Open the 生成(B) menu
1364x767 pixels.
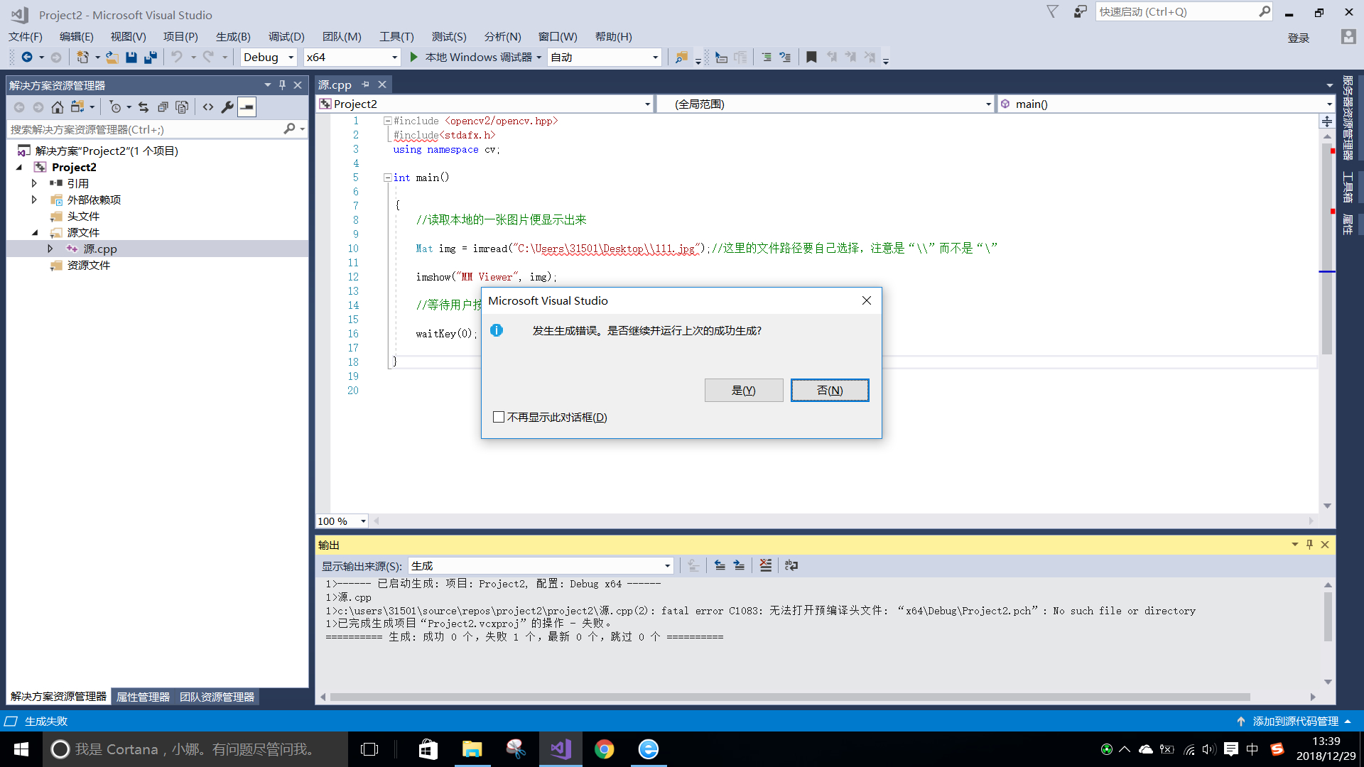(233, 36)
